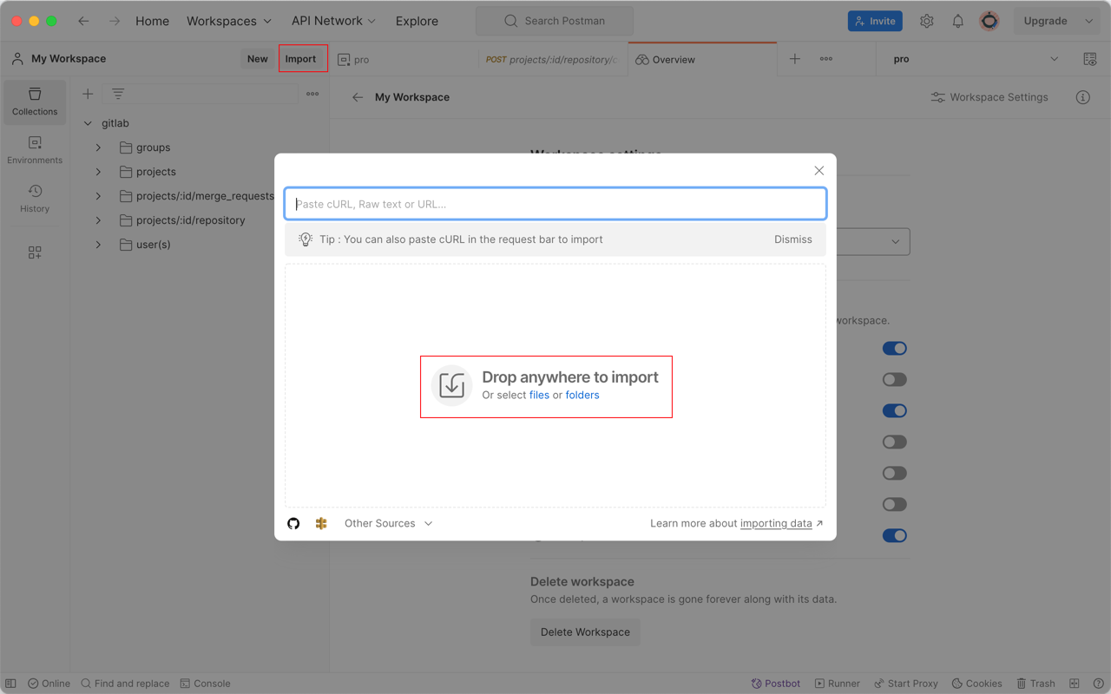Open Postbot in status bar
Screen dimensions: 1111x694
776,684
